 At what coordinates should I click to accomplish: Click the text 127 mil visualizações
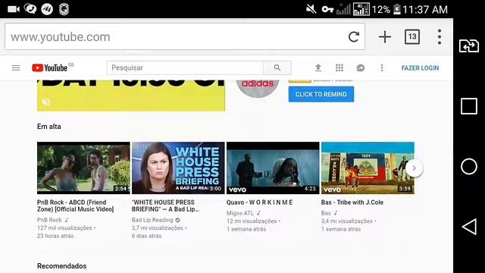click(x=64, y=227)
